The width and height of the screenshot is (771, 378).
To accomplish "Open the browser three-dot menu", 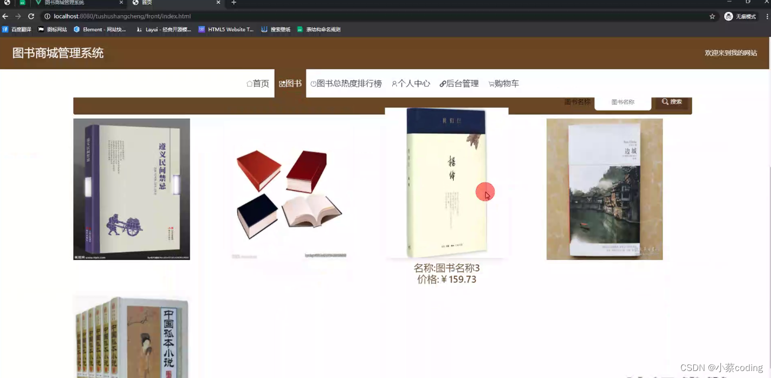I will (x=767, y=16).
